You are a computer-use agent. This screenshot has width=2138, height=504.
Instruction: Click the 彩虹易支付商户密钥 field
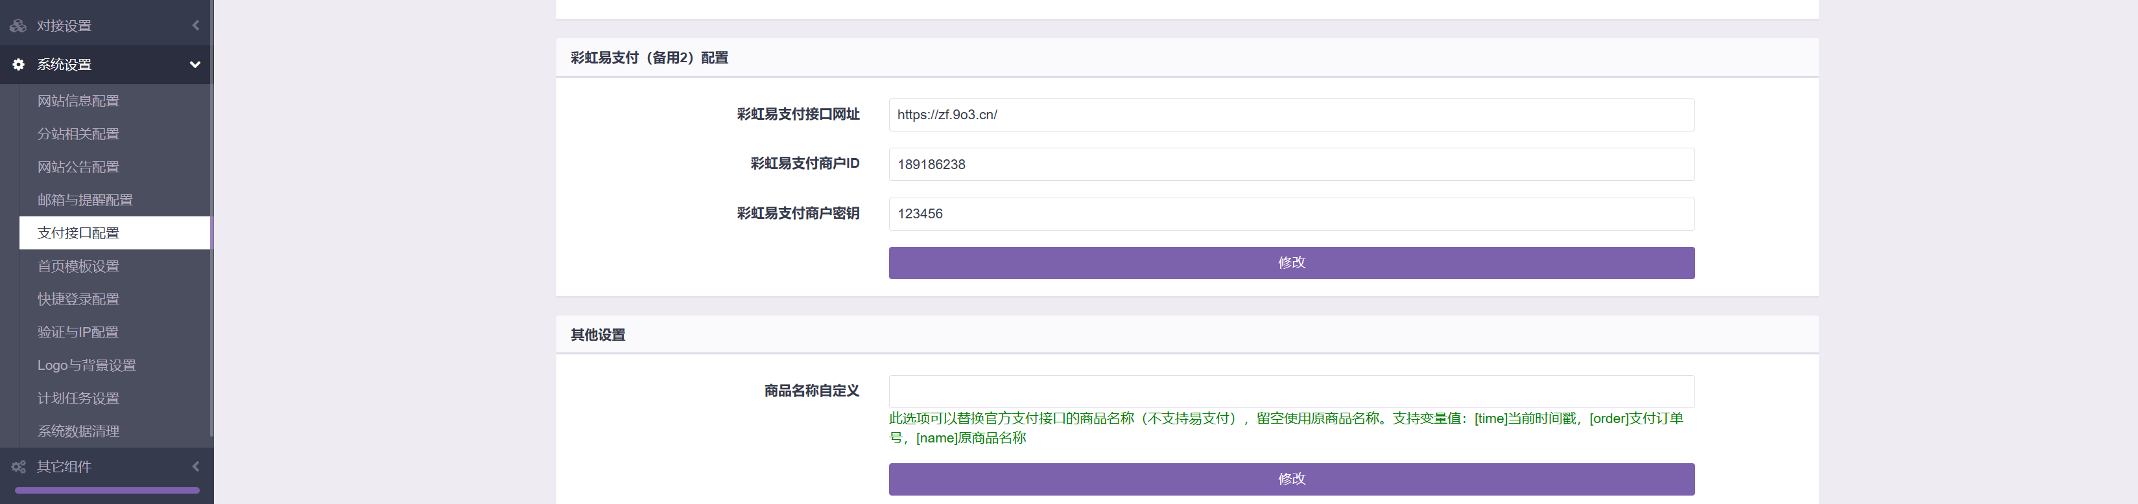coord(1290,214)
